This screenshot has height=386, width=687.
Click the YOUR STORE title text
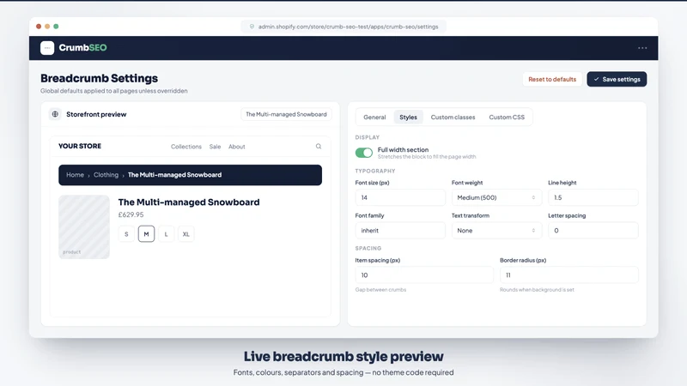80,146
